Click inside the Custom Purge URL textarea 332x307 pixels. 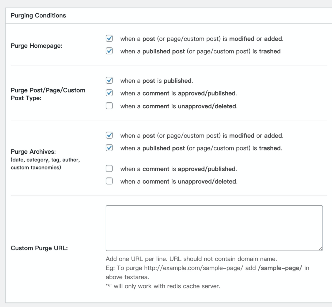(x=214, y=228)
